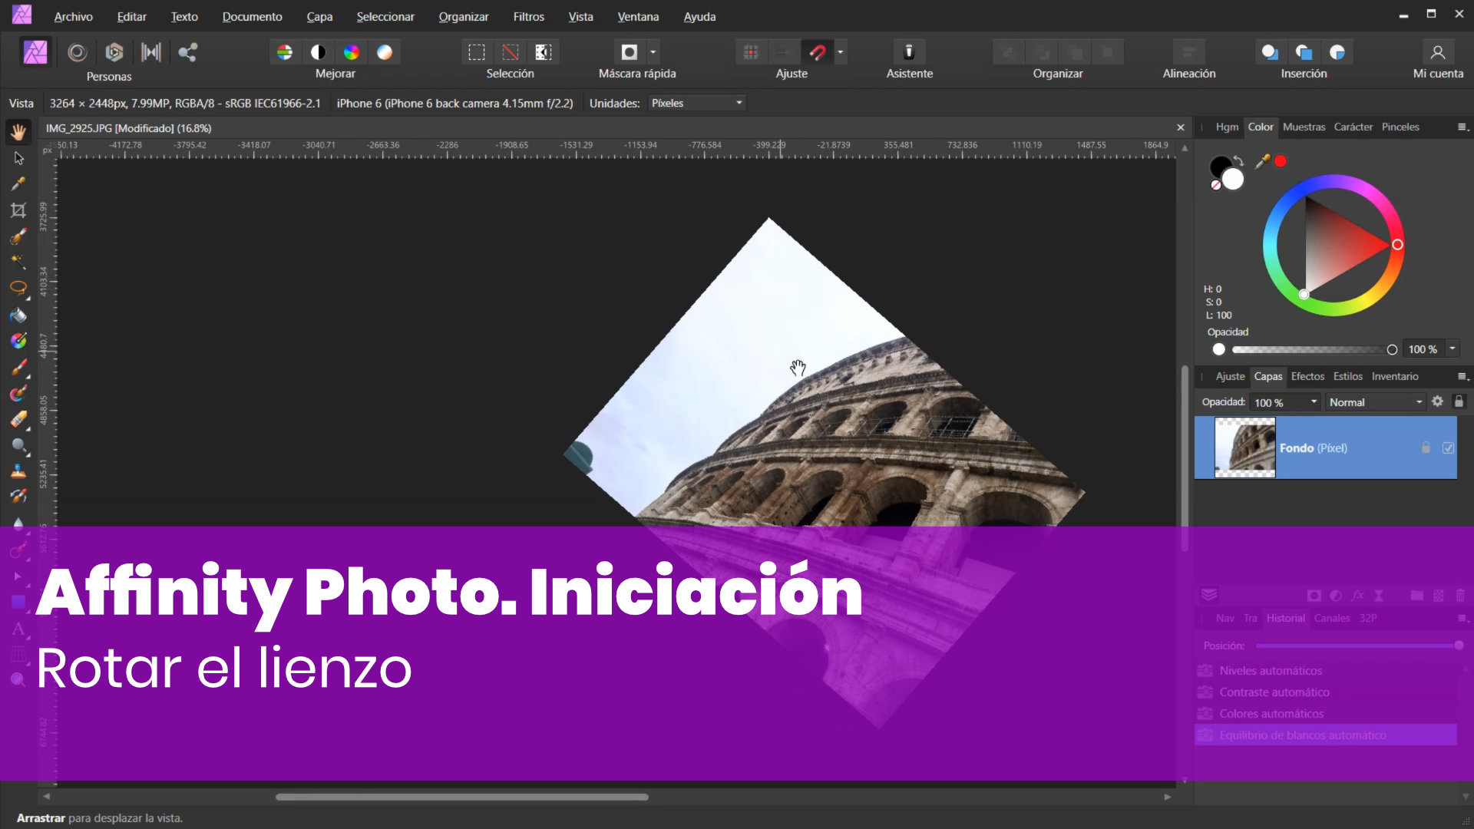Screen dimensions: 1474x829
Task: Click the Select All icon
Action: pos(477,52)
